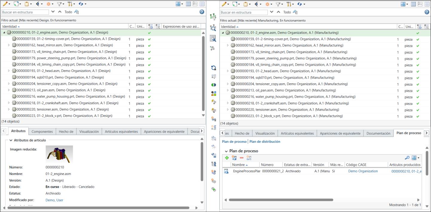
Task: Open the Visualización tab in left pane
Action: tap(89, 132)
